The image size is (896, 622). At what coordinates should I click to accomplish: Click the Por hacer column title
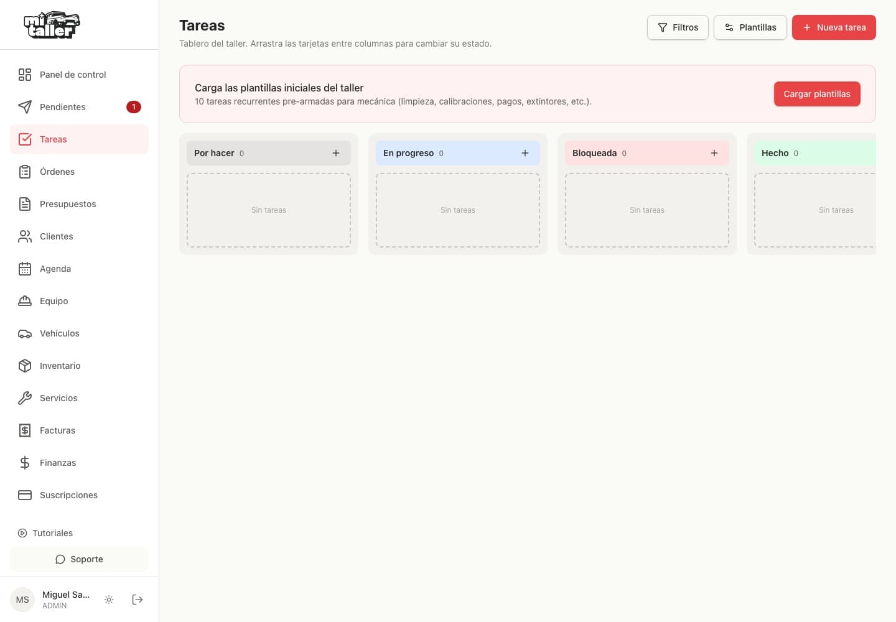214,153
